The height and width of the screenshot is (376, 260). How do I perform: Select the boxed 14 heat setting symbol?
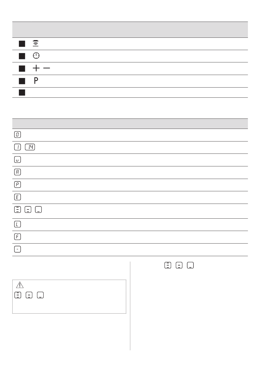click(30, 147)
